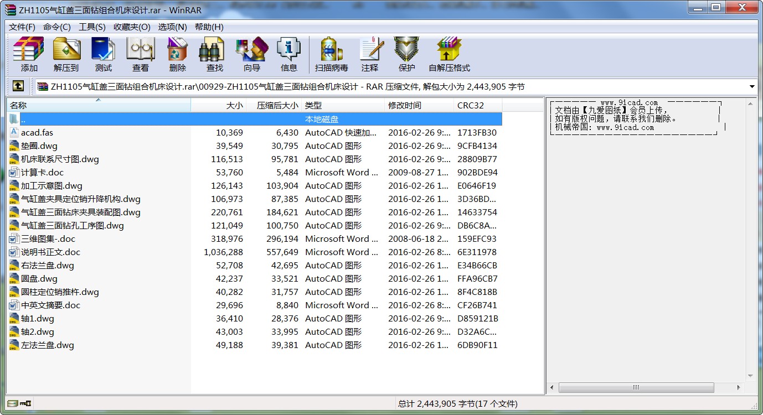Image resolution: width=763 pixels, height=415 pixels.
Task: Sort by 修改时间 column header
Action: coord(419,105)
